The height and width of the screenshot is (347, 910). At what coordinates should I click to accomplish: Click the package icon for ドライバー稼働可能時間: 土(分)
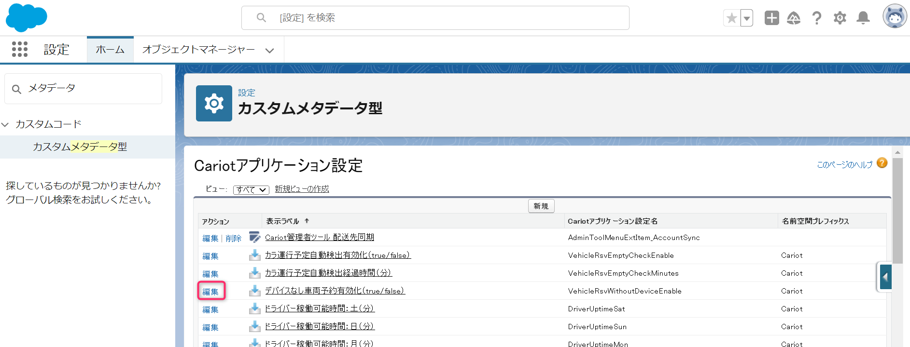point(254,308)
